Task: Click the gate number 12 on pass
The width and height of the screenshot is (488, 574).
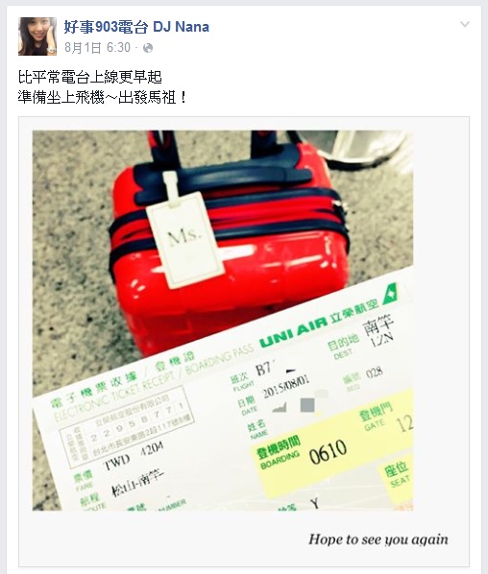Action: (x=404, y=423)
